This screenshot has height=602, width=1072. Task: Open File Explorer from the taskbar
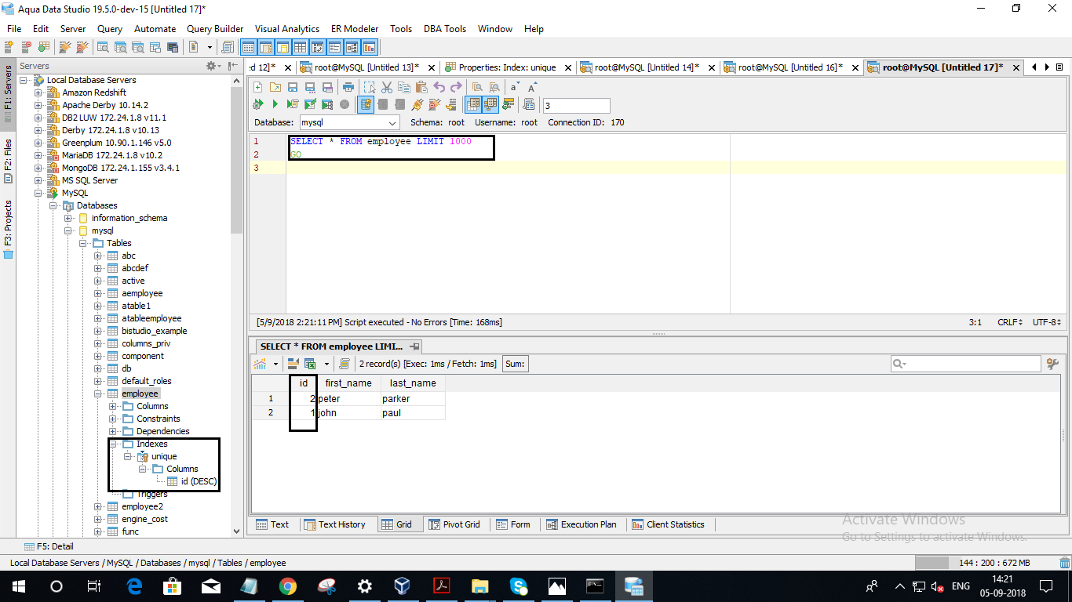pyautogui.click(x=480, y=586)
